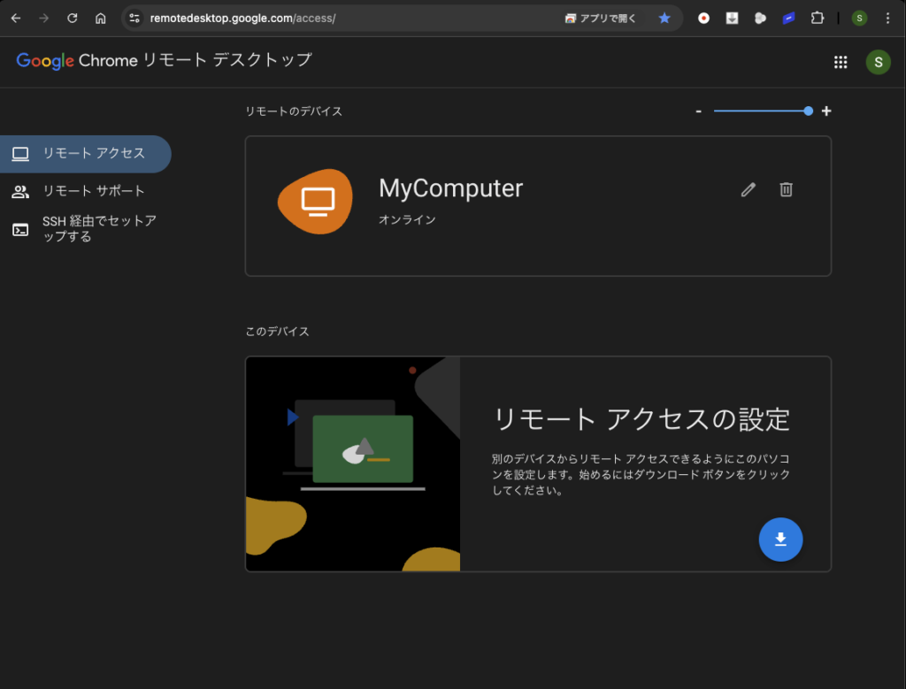Open Google account avatar in page header

(878, 62)
